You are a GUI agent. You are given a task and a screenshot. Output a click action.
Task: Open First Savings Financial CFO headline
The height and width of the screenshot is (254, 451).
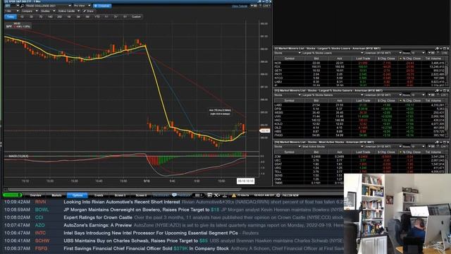pos(146,248)
